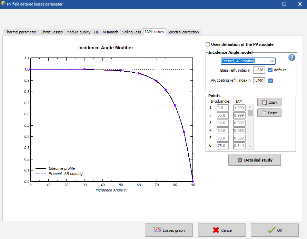Close the PV field losses window
Viewport: 307px width, 239px height.
click(300, 4)
